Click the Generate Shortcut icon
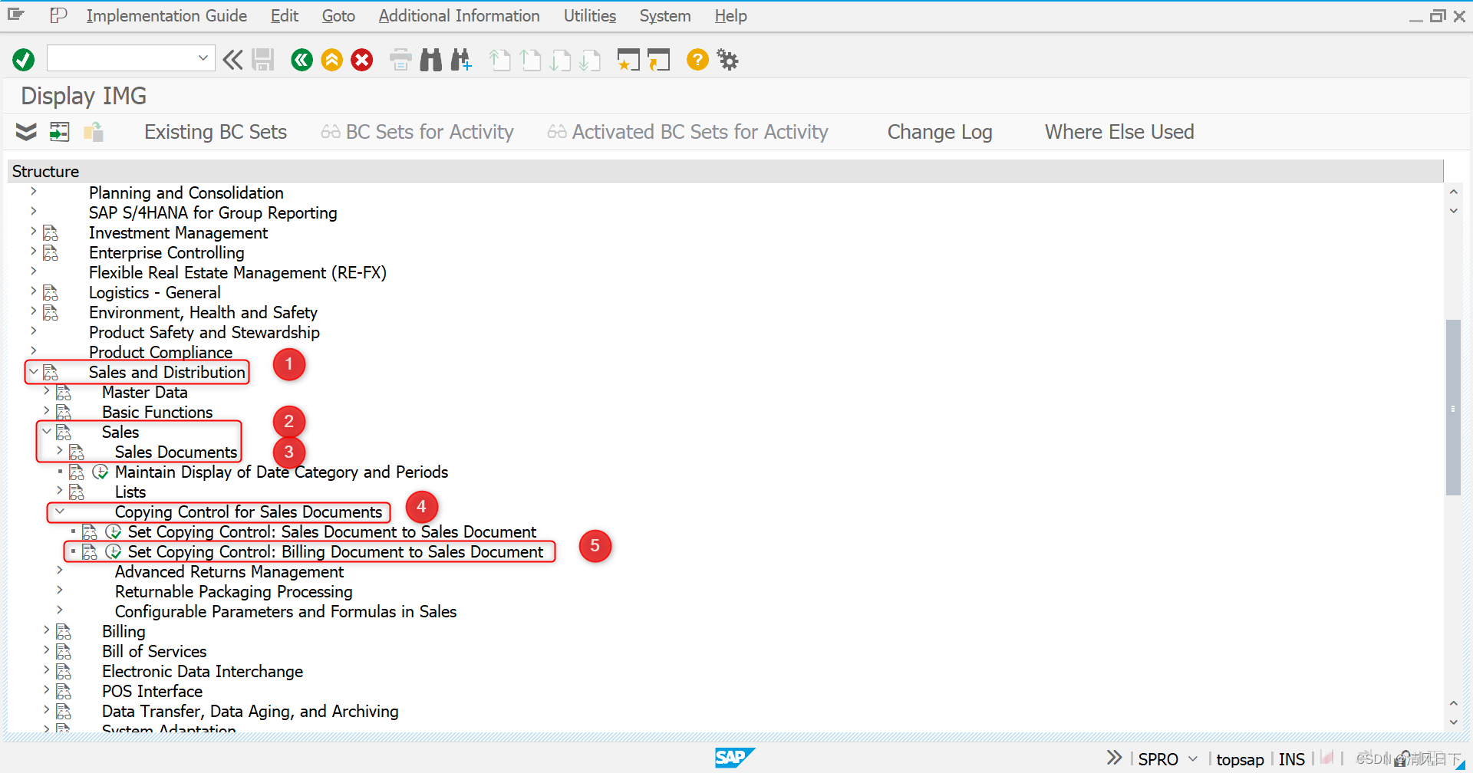The height and width of the screenshot is (773, 1473). pos(658,60)
